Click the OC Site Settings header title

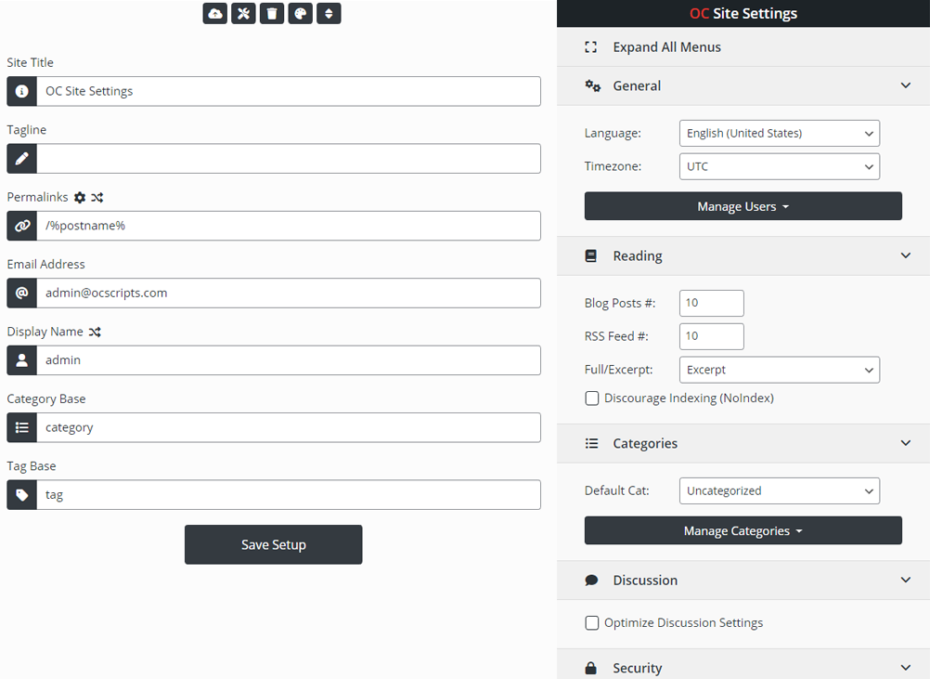tap(743, 13)
